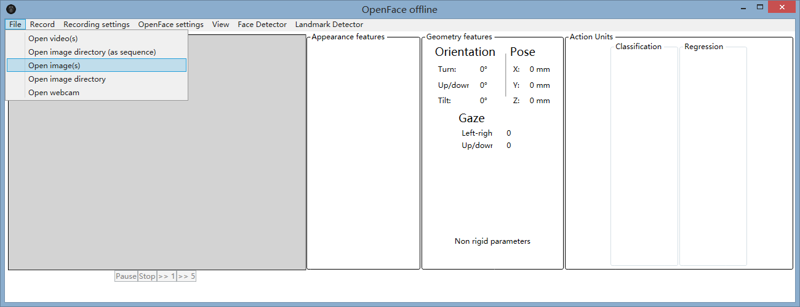Image resolution: width=800 pixels, height=307 pixels.
Task: Choose Open image(s) menu entry
Action: (97, 66)
